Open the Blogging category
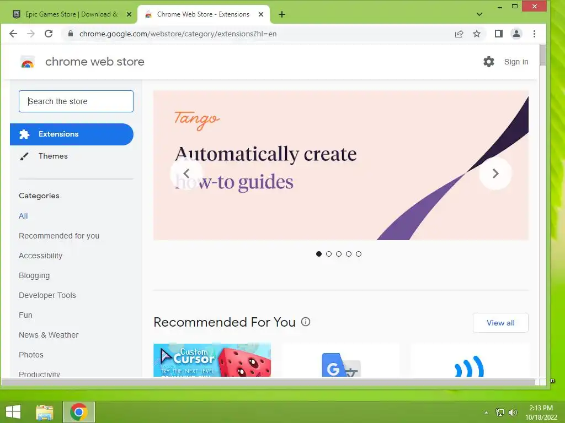This screenshot has height=423, width=565. click(x=34, y=275)
